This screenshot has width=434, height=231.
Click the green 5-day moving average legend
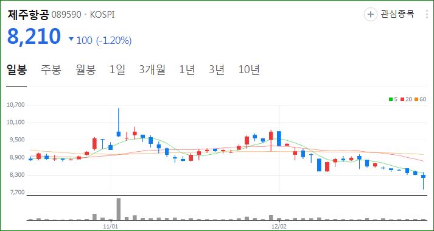point(393,99)
